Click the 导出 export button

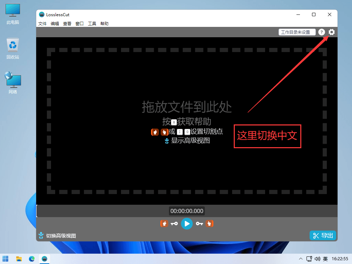(323, 235)
